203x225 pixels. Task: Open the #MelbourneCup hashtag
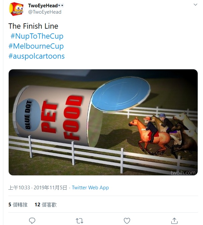click(x=36, y=46)
